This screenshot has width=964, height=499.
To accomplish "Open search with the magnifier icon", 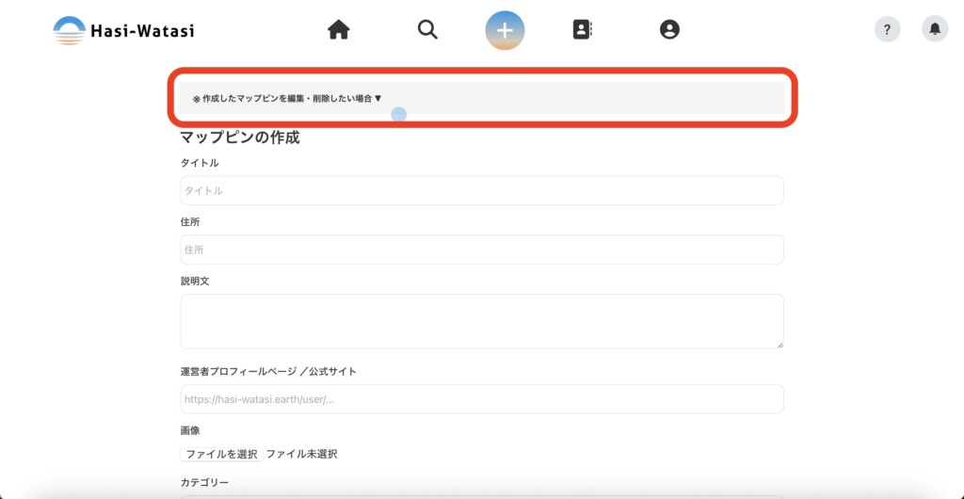I will pos(427,30).
